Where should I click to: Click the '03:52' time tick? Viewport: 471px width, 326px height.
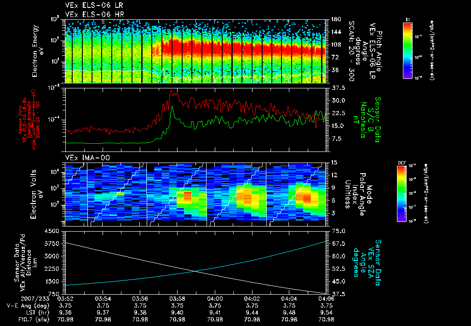65,299
